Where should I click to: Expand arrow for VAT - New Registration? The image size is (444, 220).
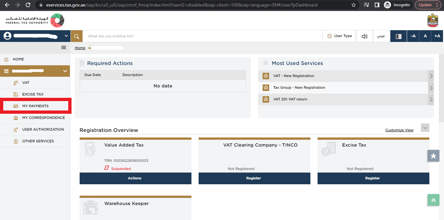point(431,76)
